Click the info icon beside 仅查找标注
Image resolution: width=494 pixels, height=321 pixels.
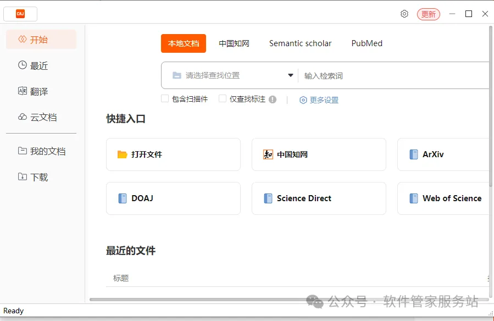coord(273,99)
